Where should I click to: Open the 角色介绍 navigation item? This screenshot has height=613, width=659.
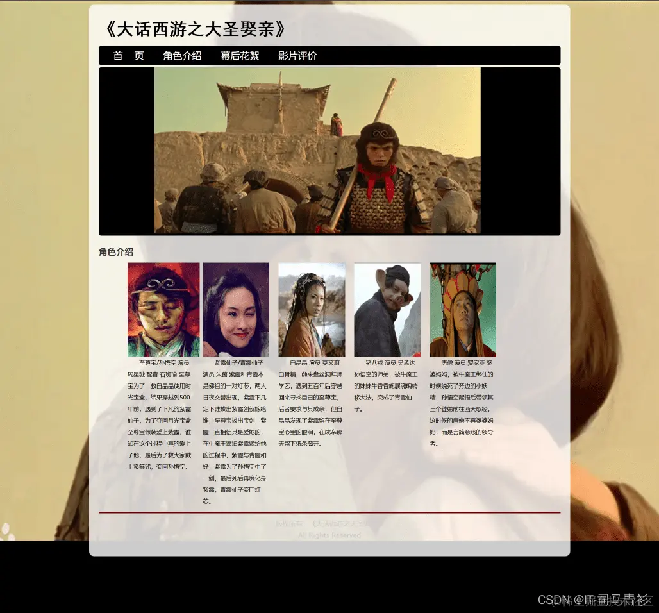coord(182,56)
